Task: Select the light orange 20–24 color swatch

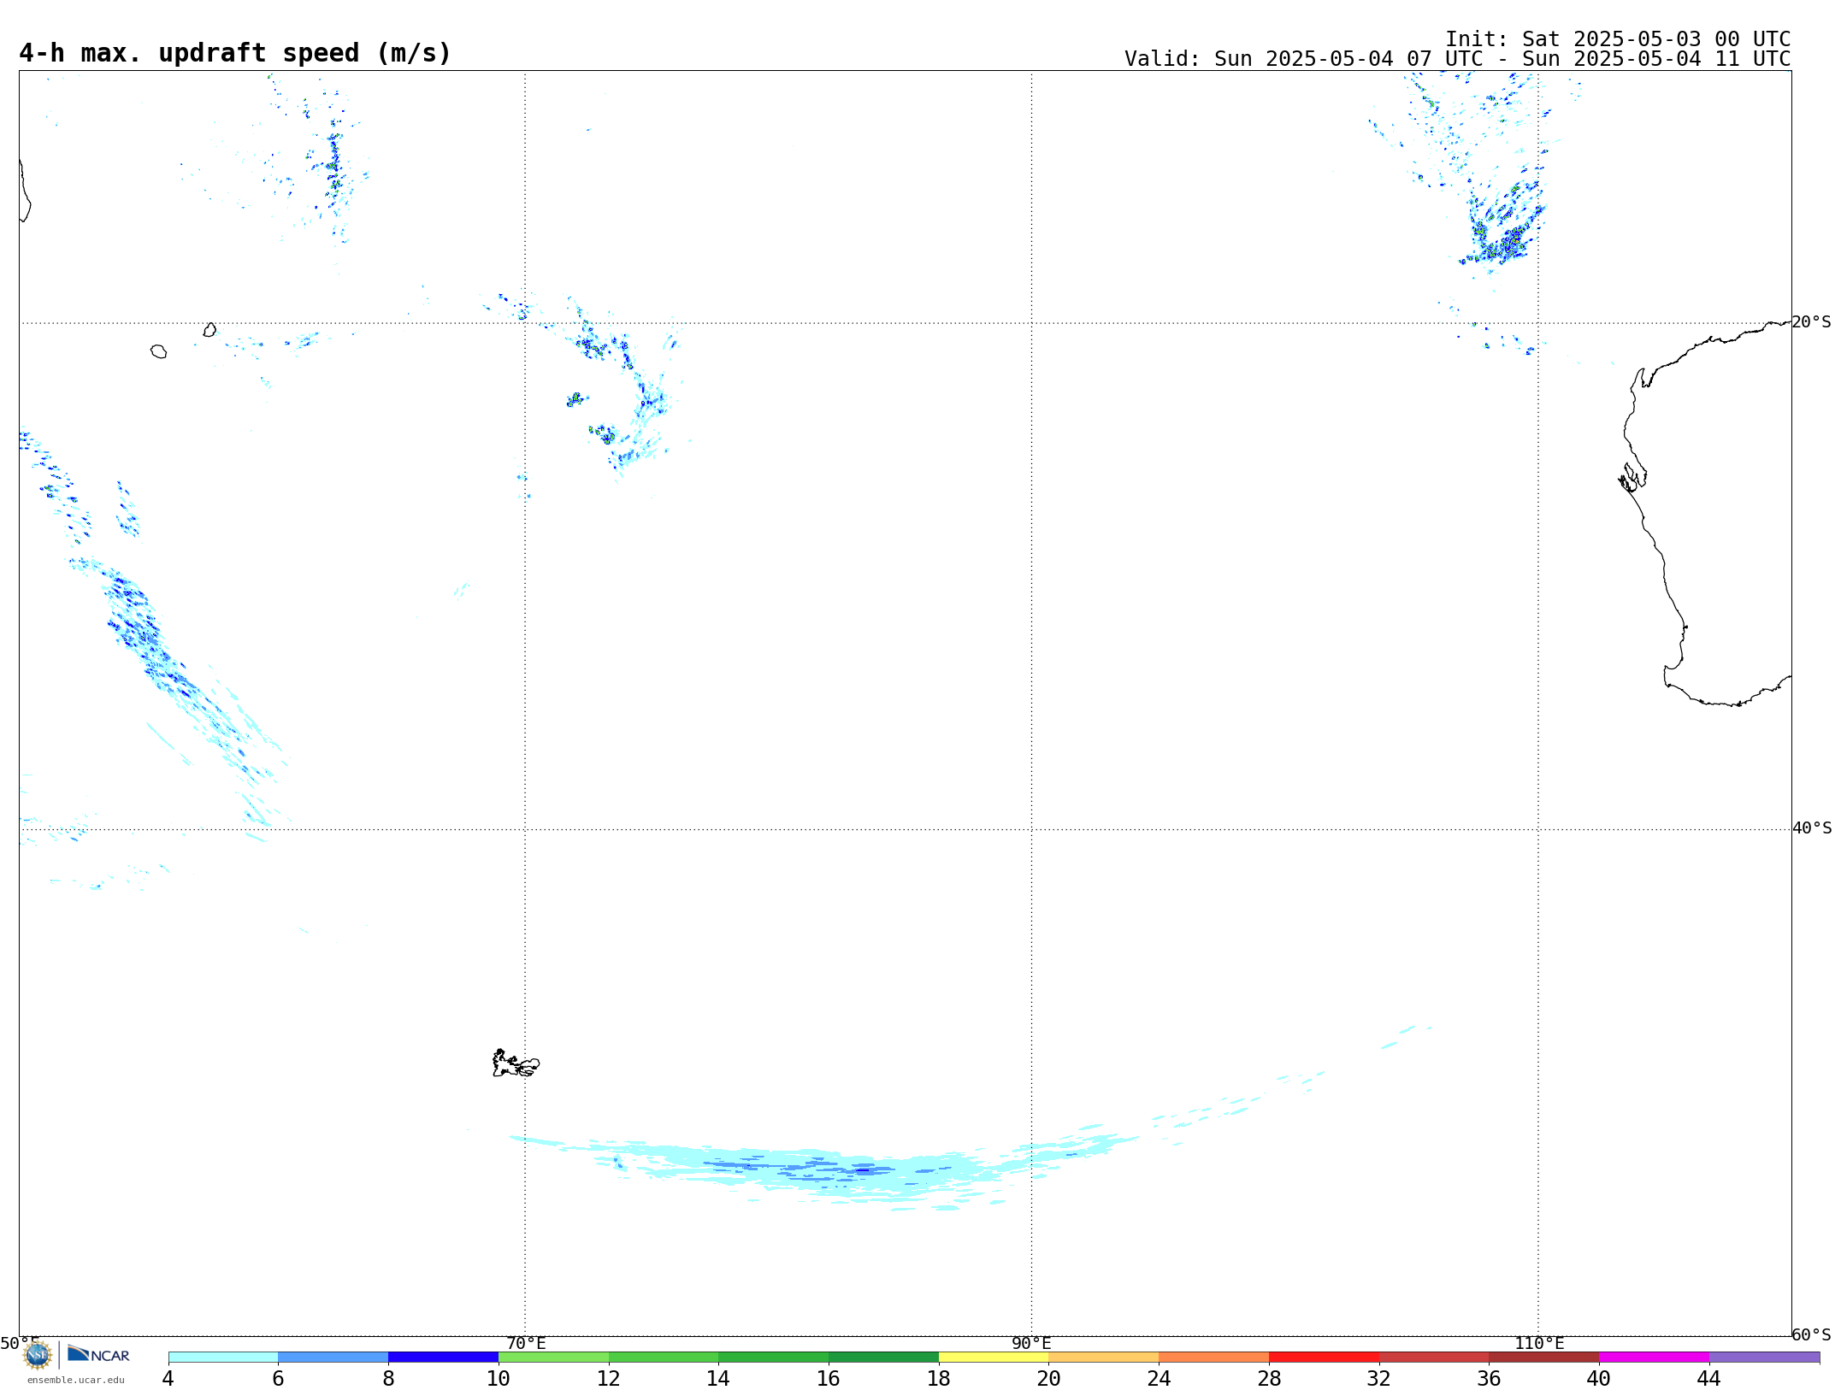Action: 1104,1357
